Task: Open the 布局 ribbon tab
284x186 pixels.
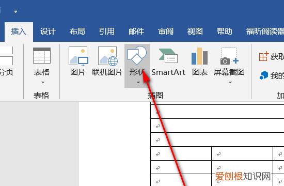Action: [77, 32]
